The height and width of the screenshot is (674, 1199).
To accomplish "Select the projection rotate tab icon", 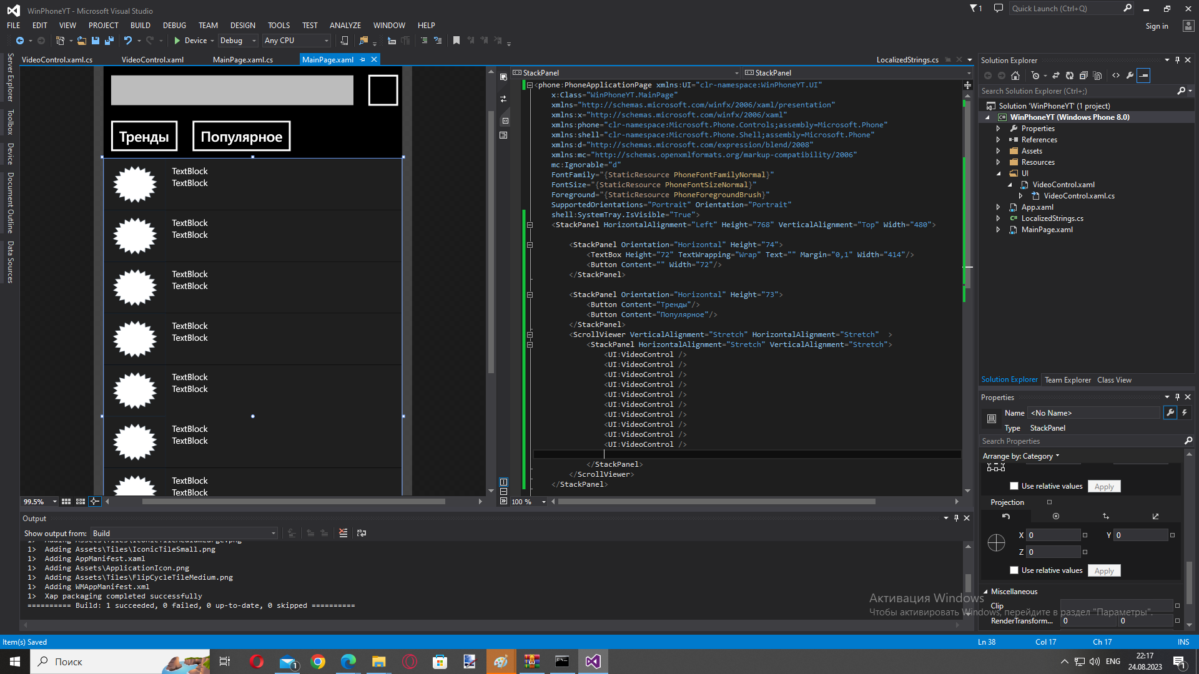I will 1006,516.
